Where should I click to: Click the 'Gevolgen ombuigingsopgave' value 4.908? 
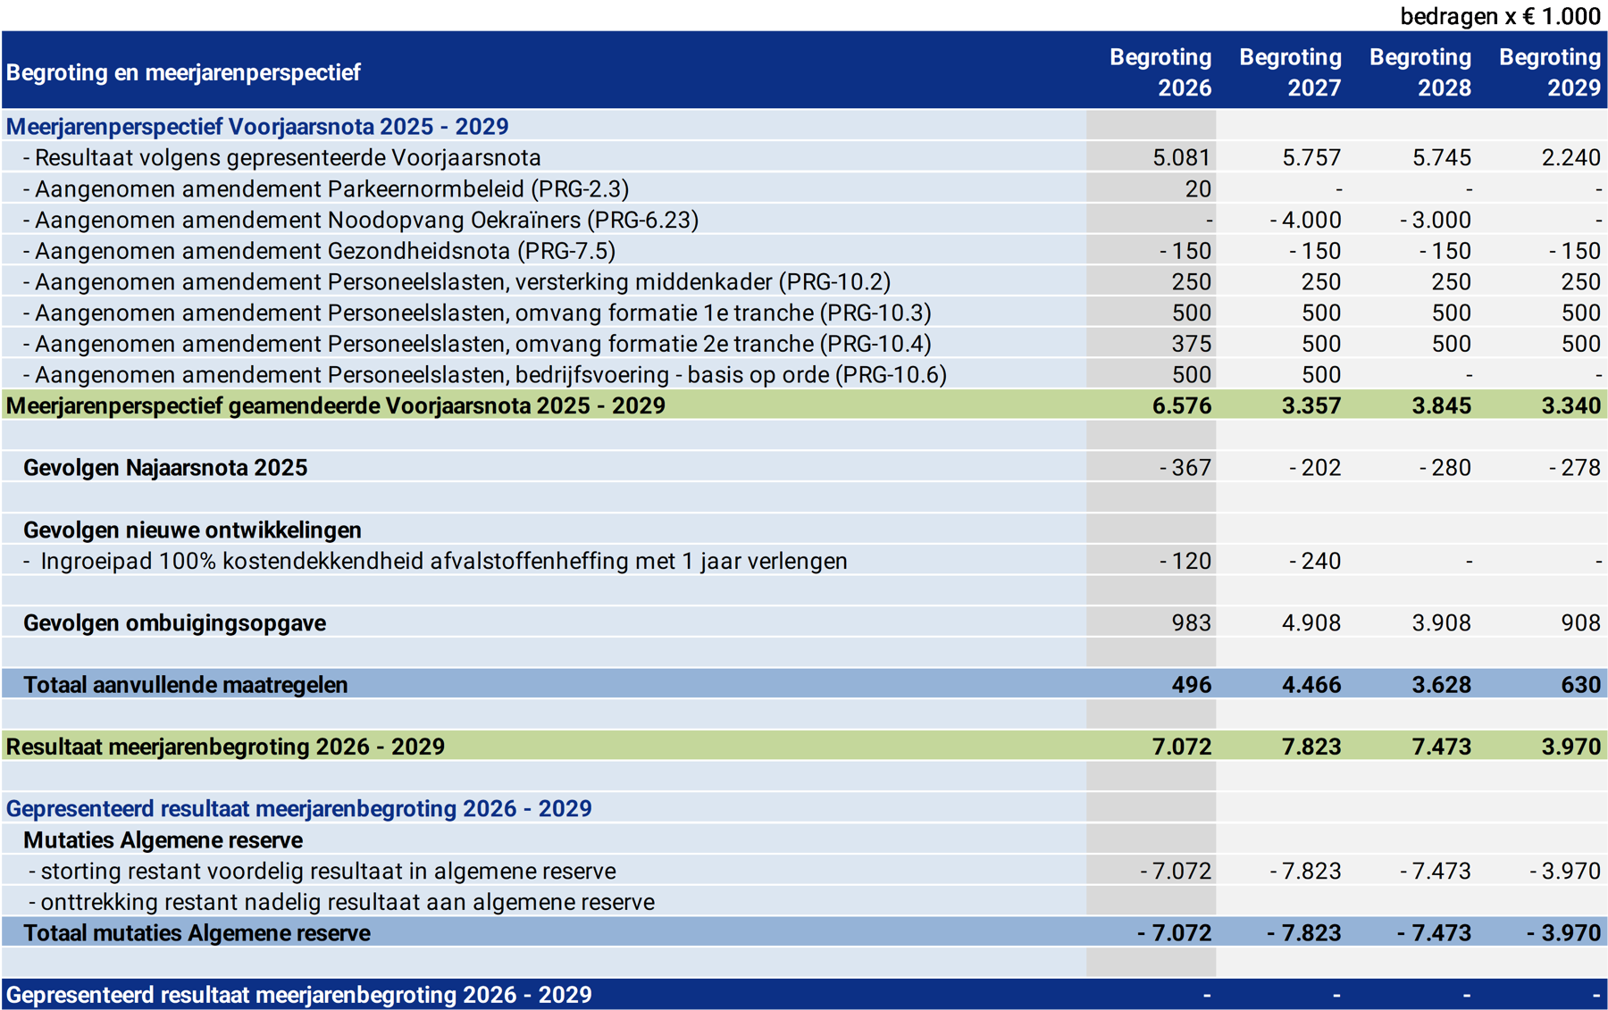point(1311,623)
